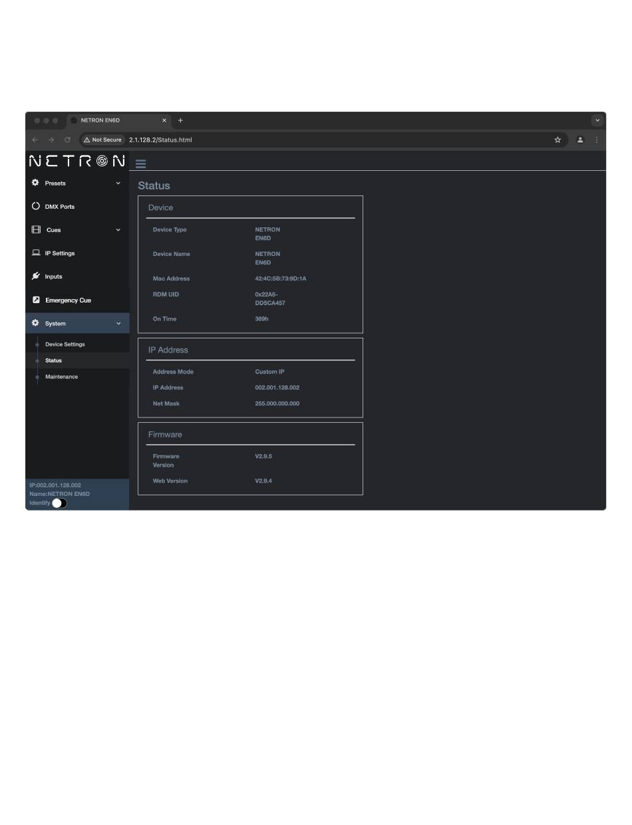
Task: Click the Address Mode value Custom IP
Action: 269,372
